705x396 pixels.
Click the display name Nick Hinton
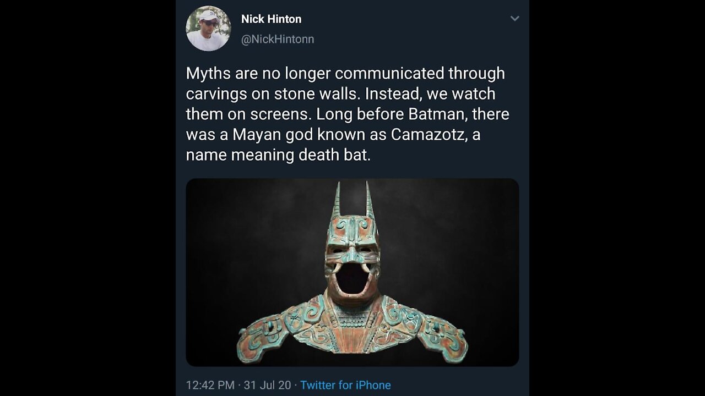[x=271, y=19]
